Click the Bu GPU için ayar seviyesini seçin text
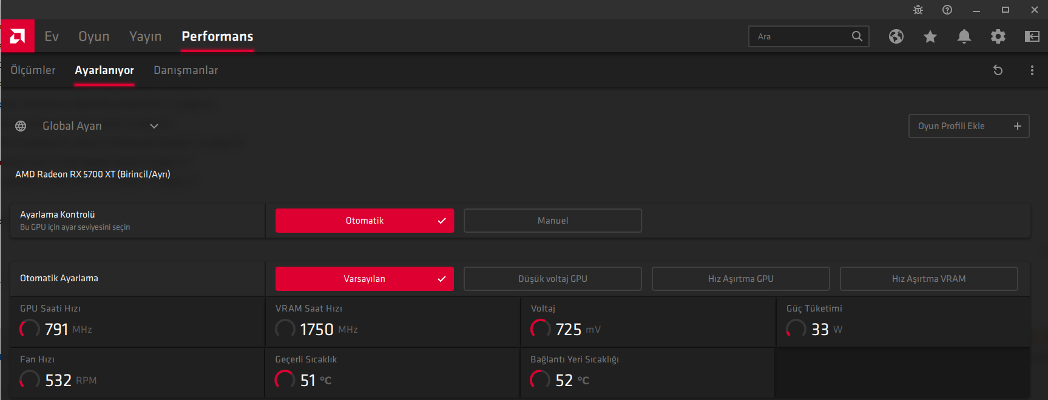The height and width of the screenshot is (400, 1048). tap(75, 227)
